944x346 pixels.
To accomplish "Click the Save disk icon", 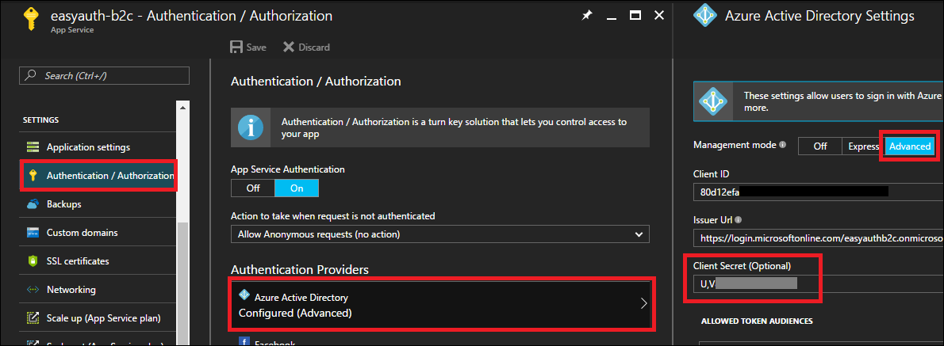I will click(x=236, y=48).
